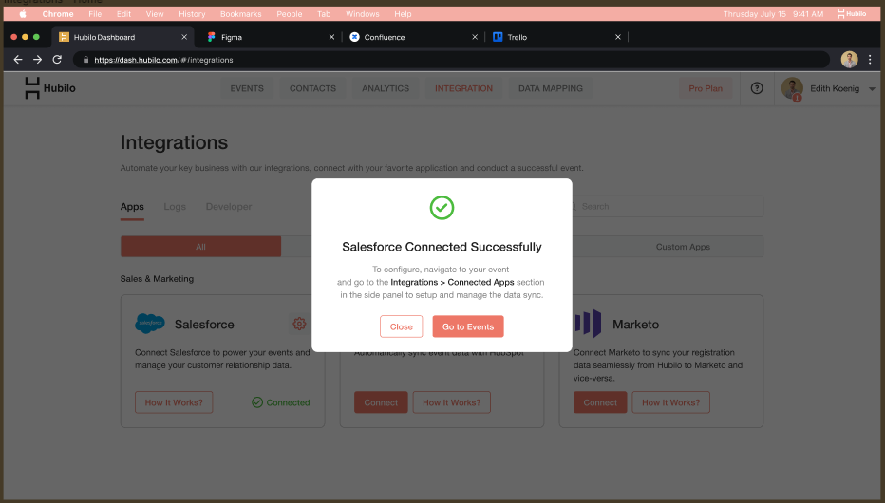Click the Salesforce cloud logo
The height and width of the screenshot is (503, 885).
(150, 323)
